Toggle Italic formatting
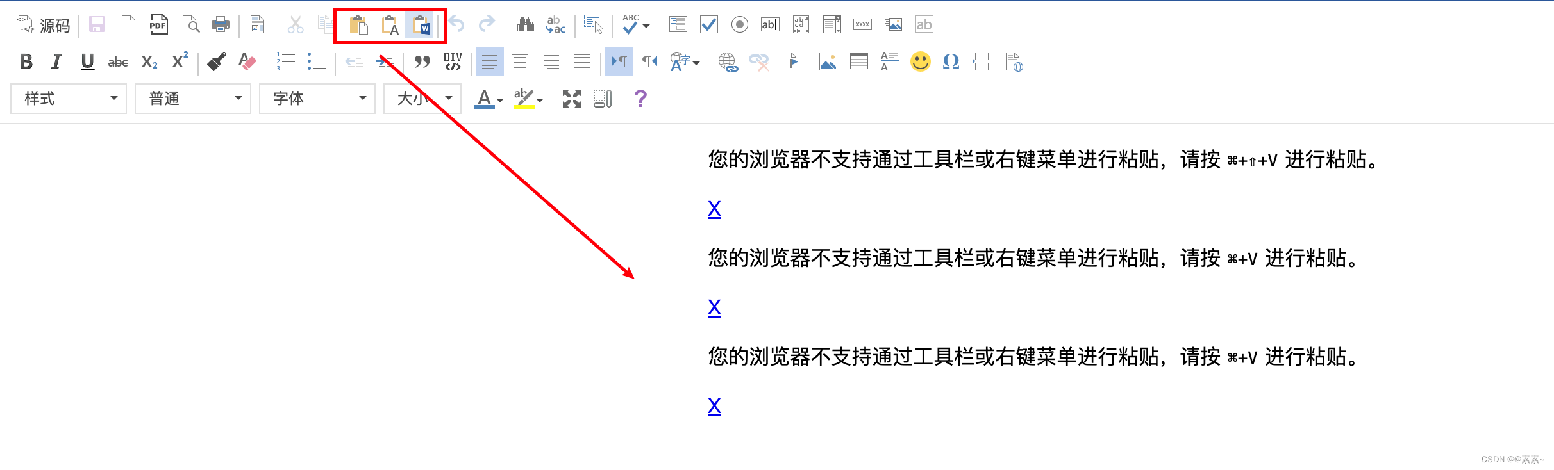1554x470 pixels. [56, 61]
